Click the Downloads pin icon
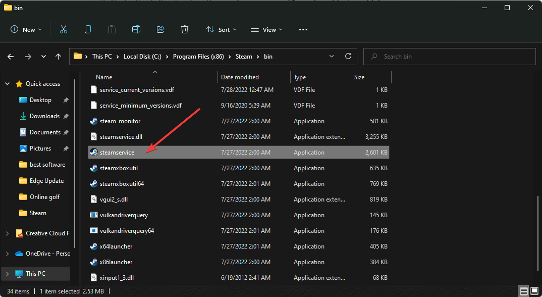The width and height of the screenshot is (542, 297). tap(66, 116)
